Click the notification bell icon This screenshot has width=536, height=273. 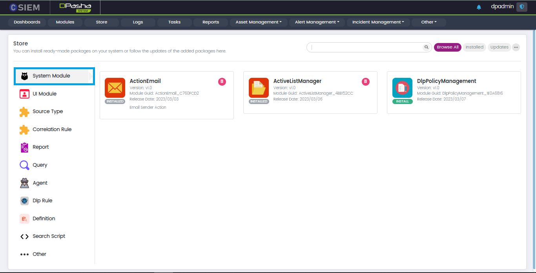click(x=479, y=7)
